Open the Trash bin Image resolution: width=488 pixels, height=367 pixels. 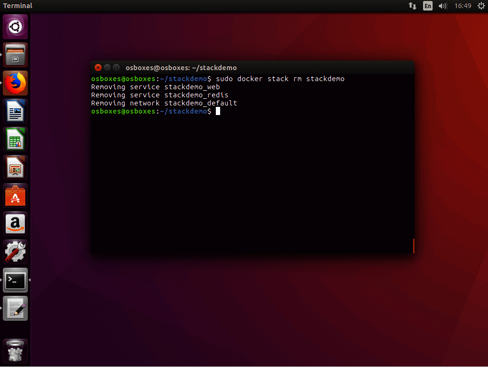coord(15,351)
